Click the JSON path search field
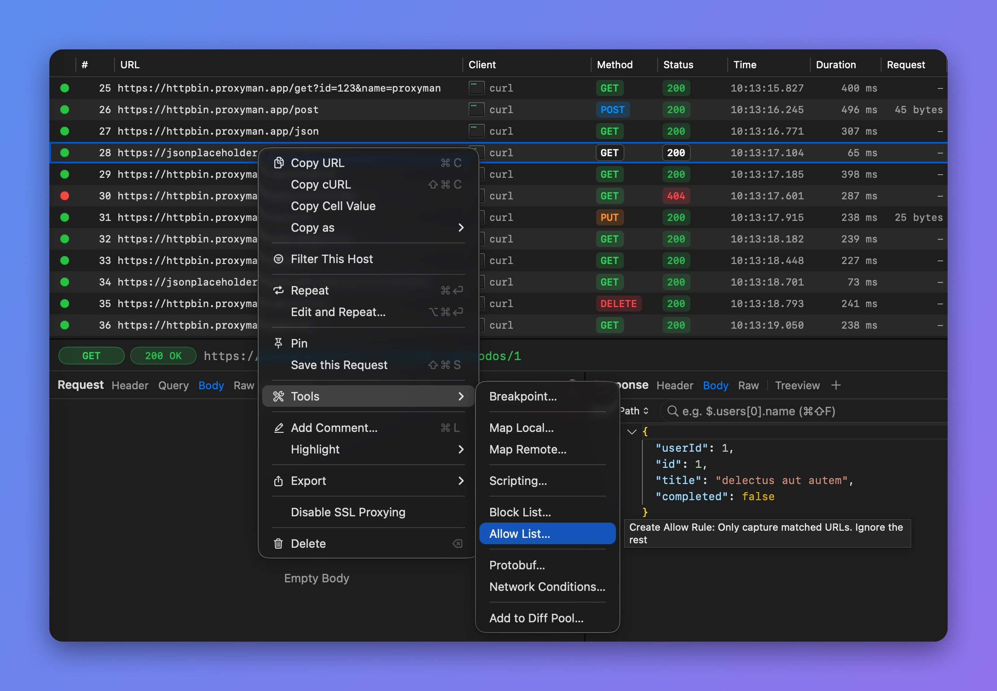The height and width of the screenshot is (691, 997). [804, 411]
